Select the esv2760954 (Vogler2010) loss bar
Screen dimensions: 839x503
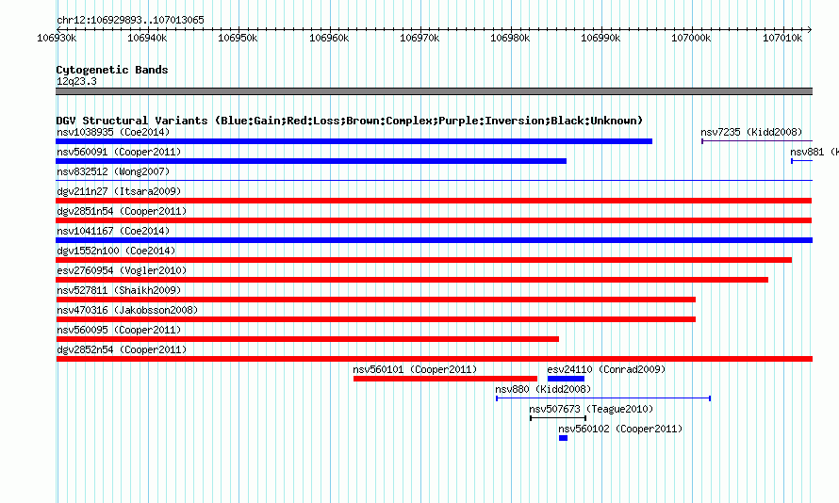point(412,280)
